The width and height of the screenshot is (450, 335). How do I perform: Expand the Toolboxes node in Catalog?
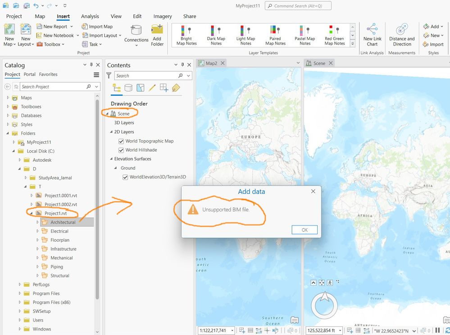click(8, 106)
